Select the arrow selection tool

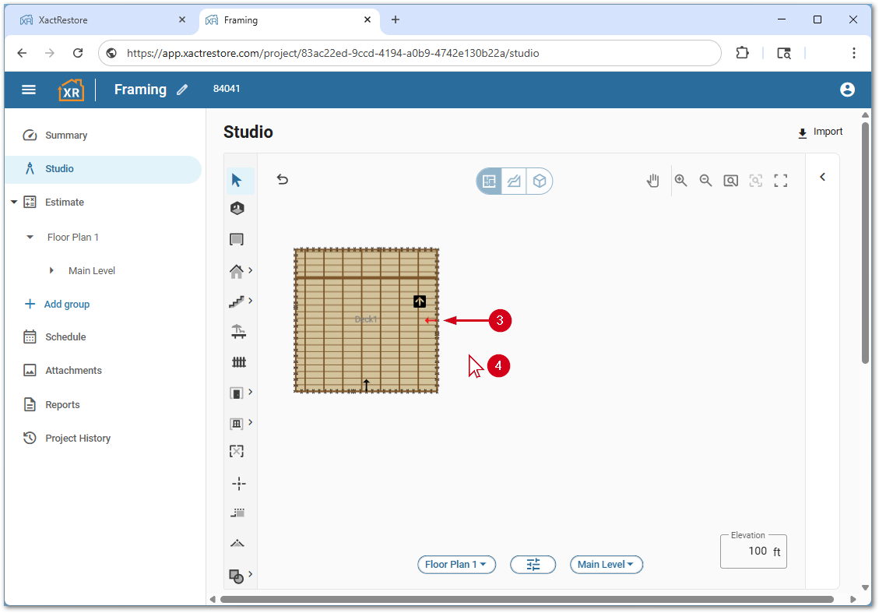(x=237, y=181)
